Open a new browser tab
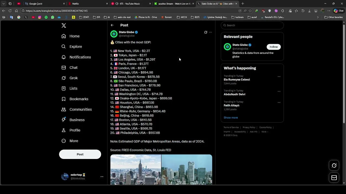 click(243, 4)
